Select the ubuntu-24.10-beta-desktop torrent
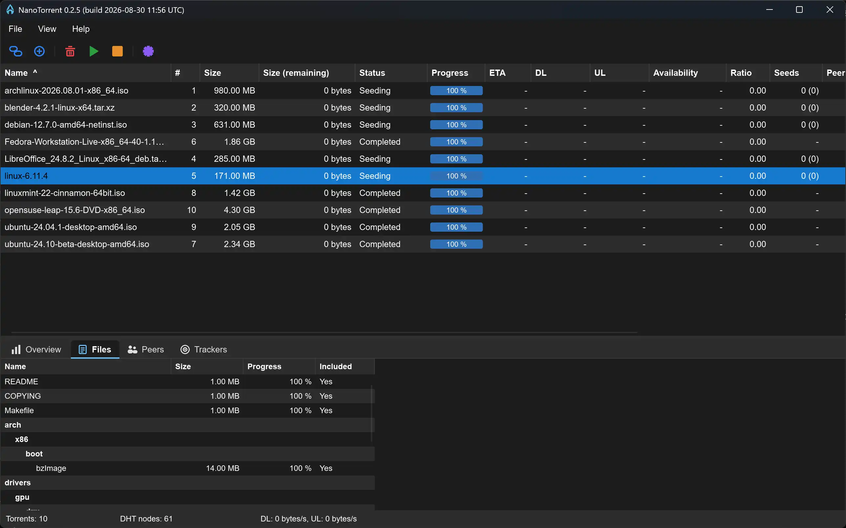 (423, 244)
